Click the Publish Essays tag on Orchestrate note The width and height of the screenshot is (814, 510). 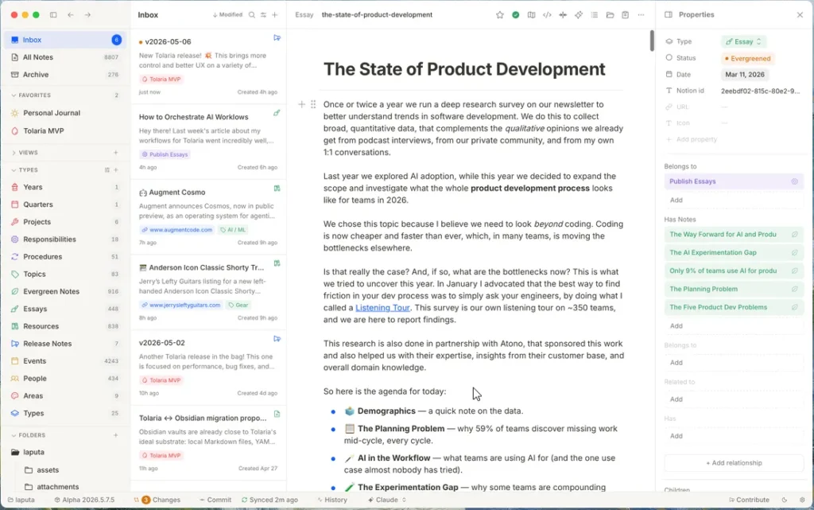click(x=165, y=154)
